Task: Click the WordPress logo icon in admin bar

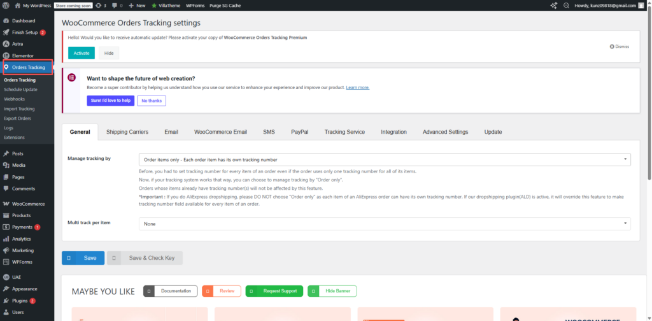Action: click(x=6, y=6)
